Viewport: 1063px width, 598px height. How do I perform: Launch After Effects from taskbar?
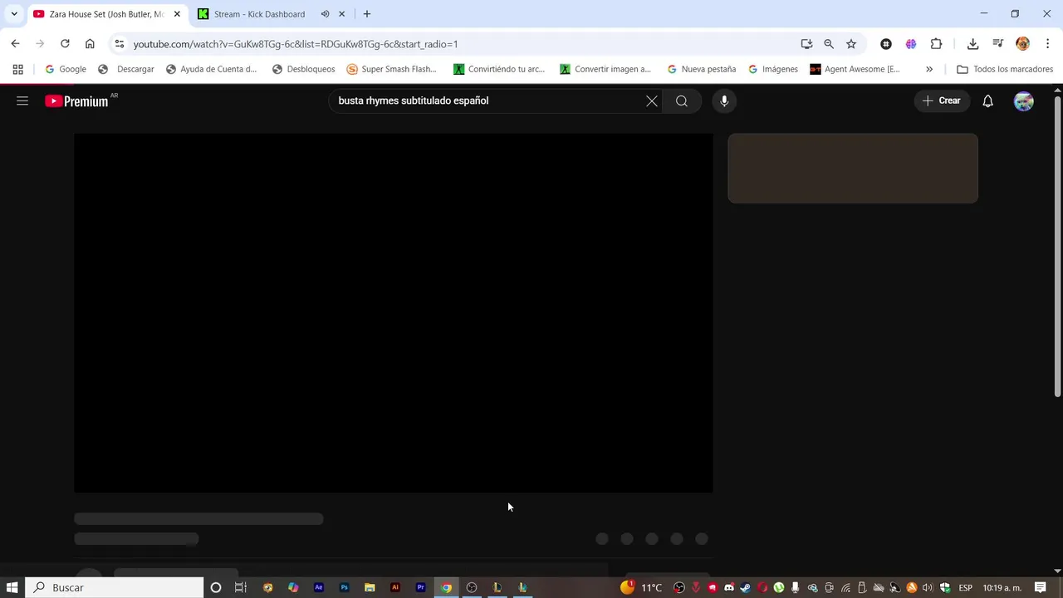pos(319,587)
